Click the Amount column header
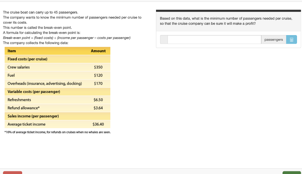 click(x=98, y=51)
